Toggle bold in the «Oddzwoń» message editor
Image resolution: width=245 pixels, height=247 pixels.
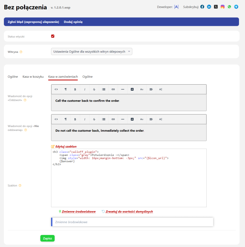coord(75,89)
